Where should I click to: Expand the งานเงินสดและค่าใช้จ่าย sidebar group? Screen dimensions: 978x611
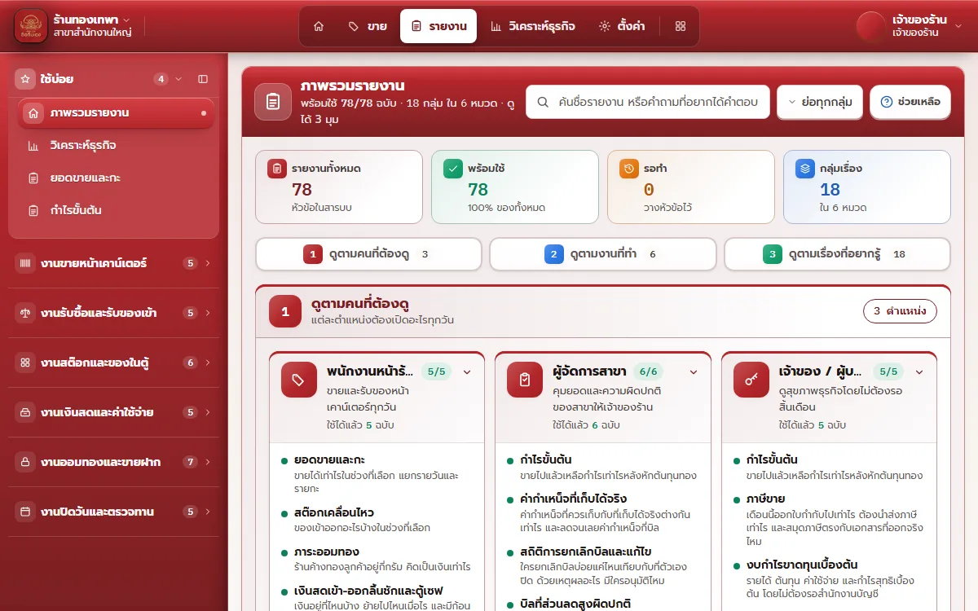(x=114, y=412)
